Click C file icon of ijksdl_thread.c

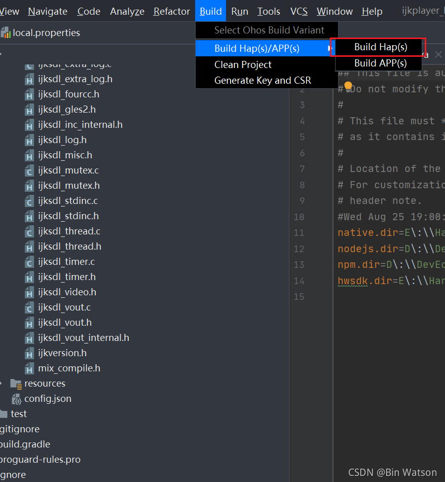pos(29,232)
